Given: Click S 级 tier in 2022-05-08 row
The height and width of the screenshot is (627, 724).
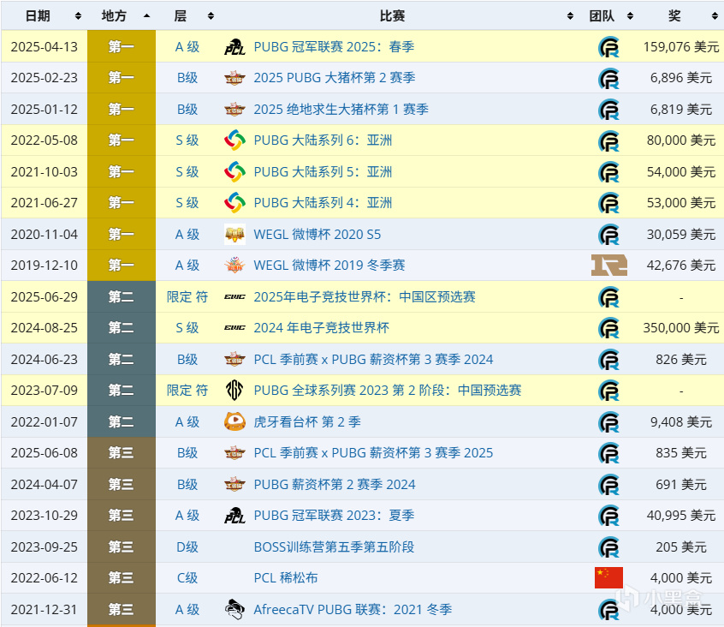Looking at the screenshot, I should [187, 140].
